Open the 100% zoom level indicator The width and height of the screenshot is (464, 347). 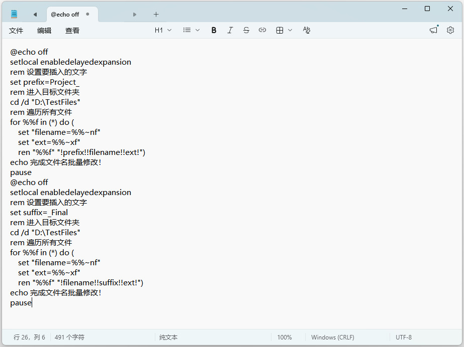[x=285, y=337]
